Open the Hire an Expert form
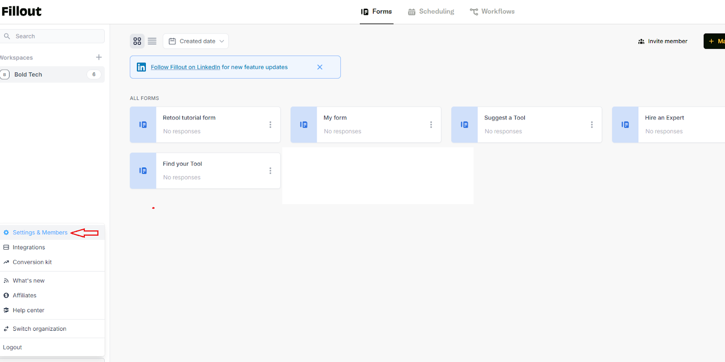Viewport: 725px width, 362px height. click(669, 125)
